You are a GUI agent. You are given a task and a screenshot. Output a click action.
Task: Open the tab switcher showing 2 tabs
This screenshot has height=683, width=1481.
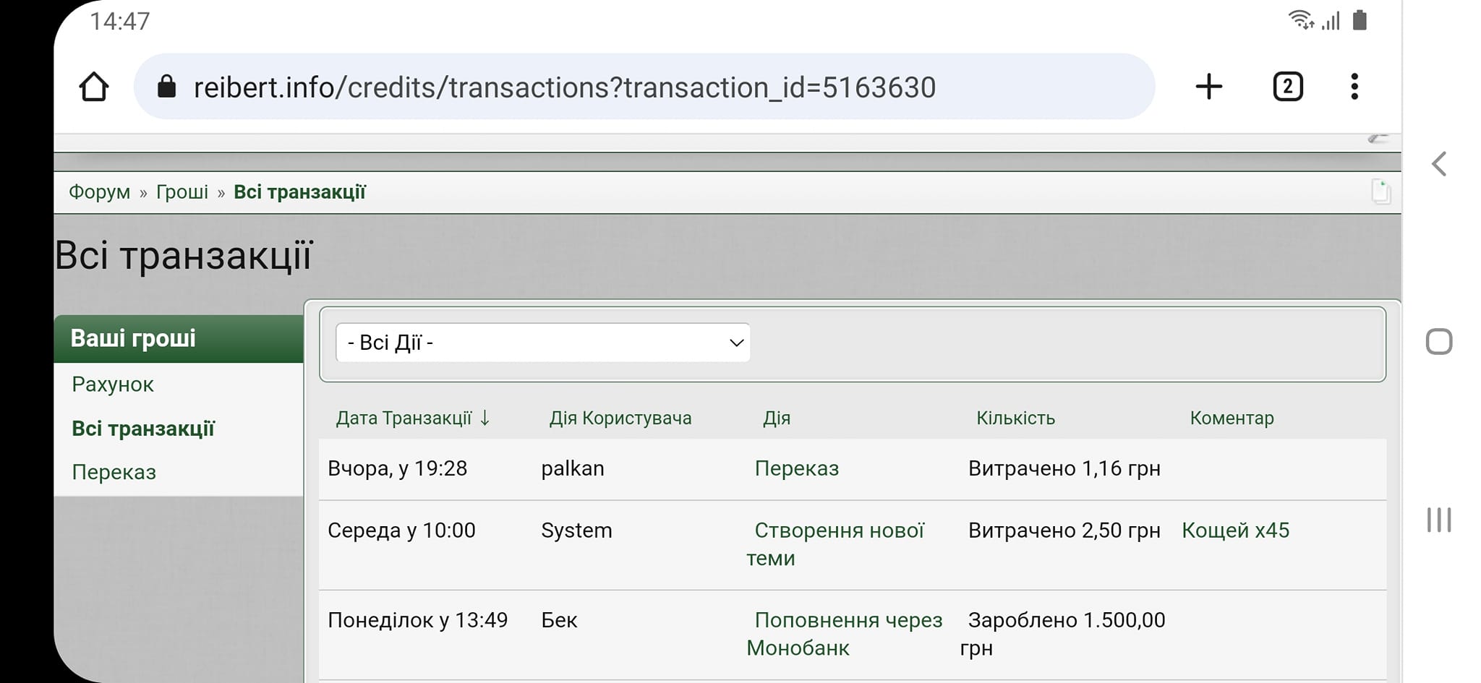[1287, 87]
